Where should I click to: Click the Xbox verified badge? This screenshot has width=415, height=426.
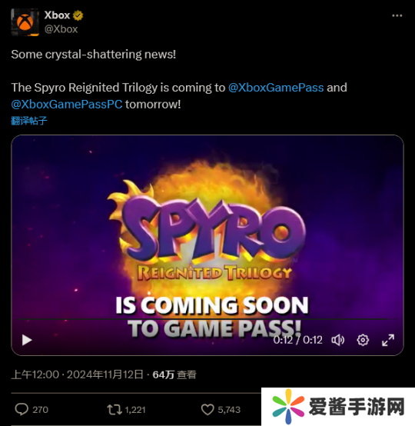(x=78, y=15)
